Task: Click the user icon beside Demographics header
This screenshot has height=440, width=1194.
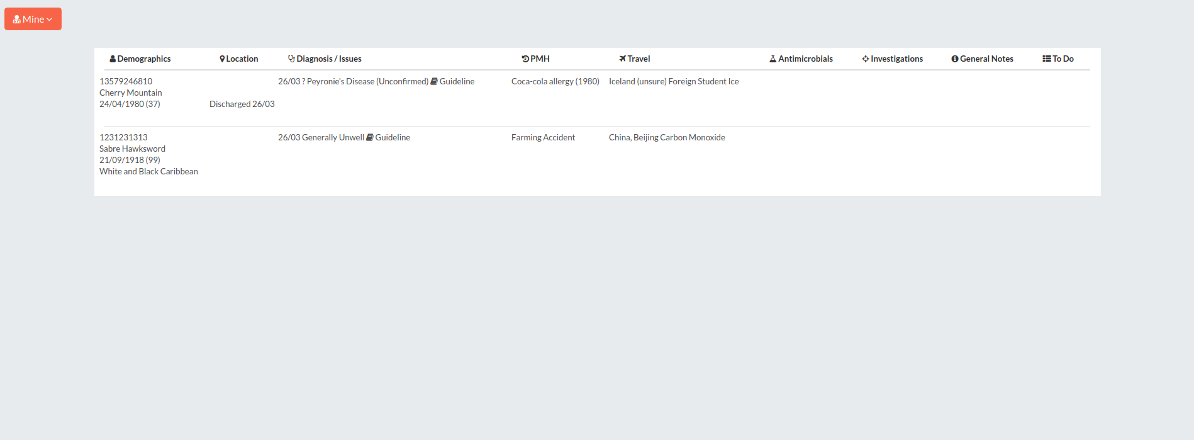Action: [x=113, y=59]
